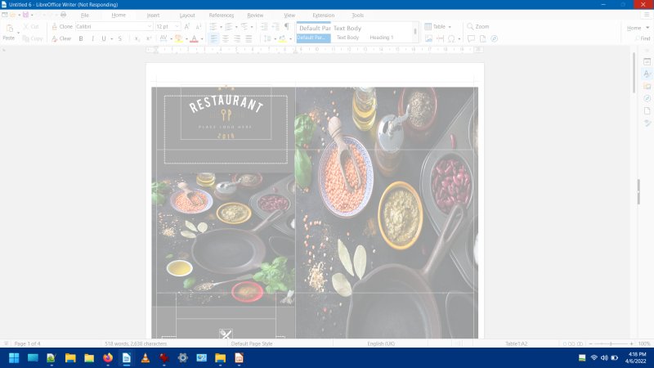This screenshot has width=654, height=368.
Task: Click the Zoom button
Action: point(477,27)
